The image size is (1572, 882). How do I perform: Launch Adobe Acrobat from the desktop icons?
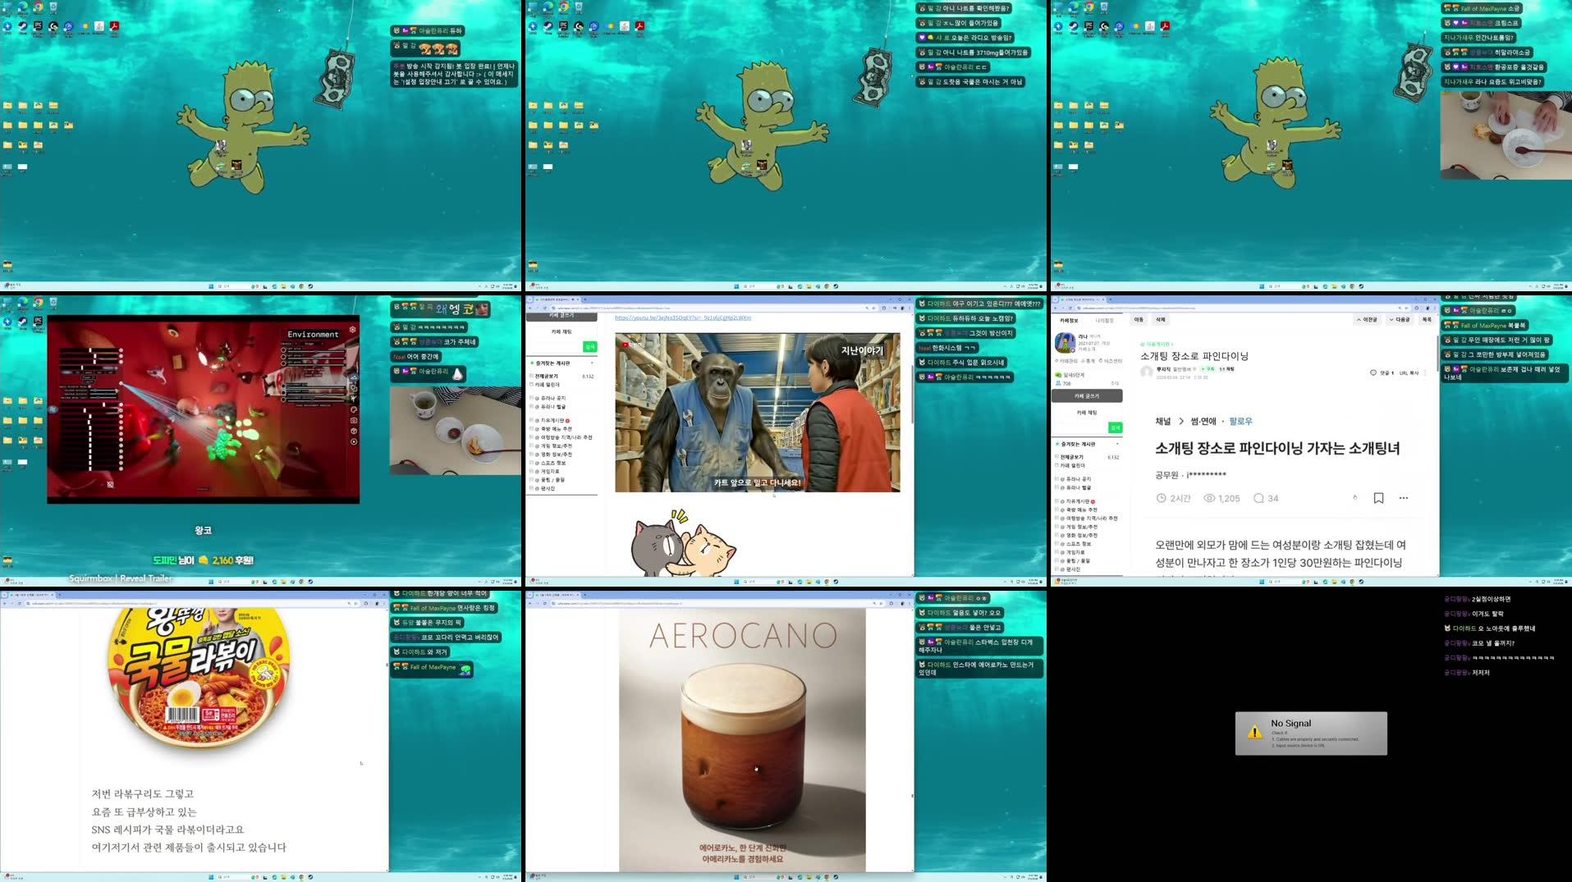pyautogui.click(x=1165, y=25)
